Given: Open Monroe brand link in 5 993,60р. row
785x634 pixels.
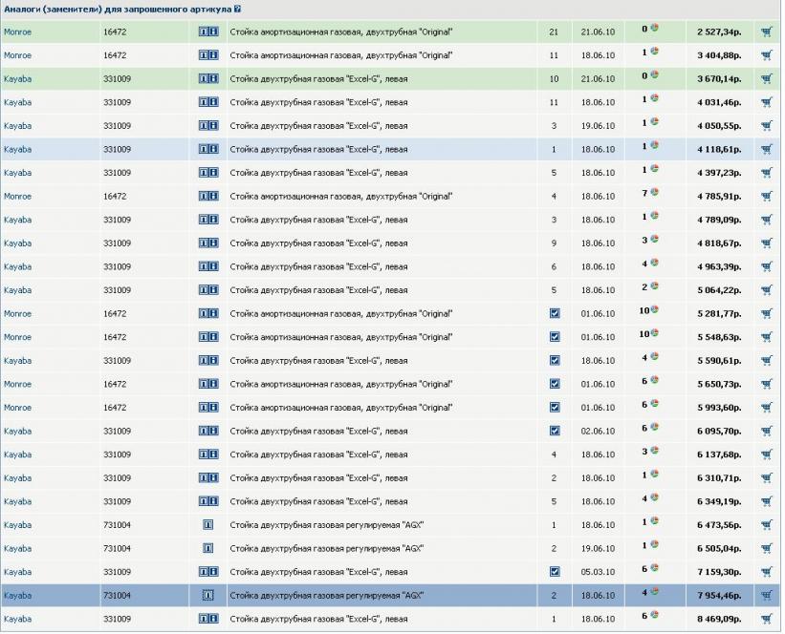Looking at the screenshot, I should [17, 408].
